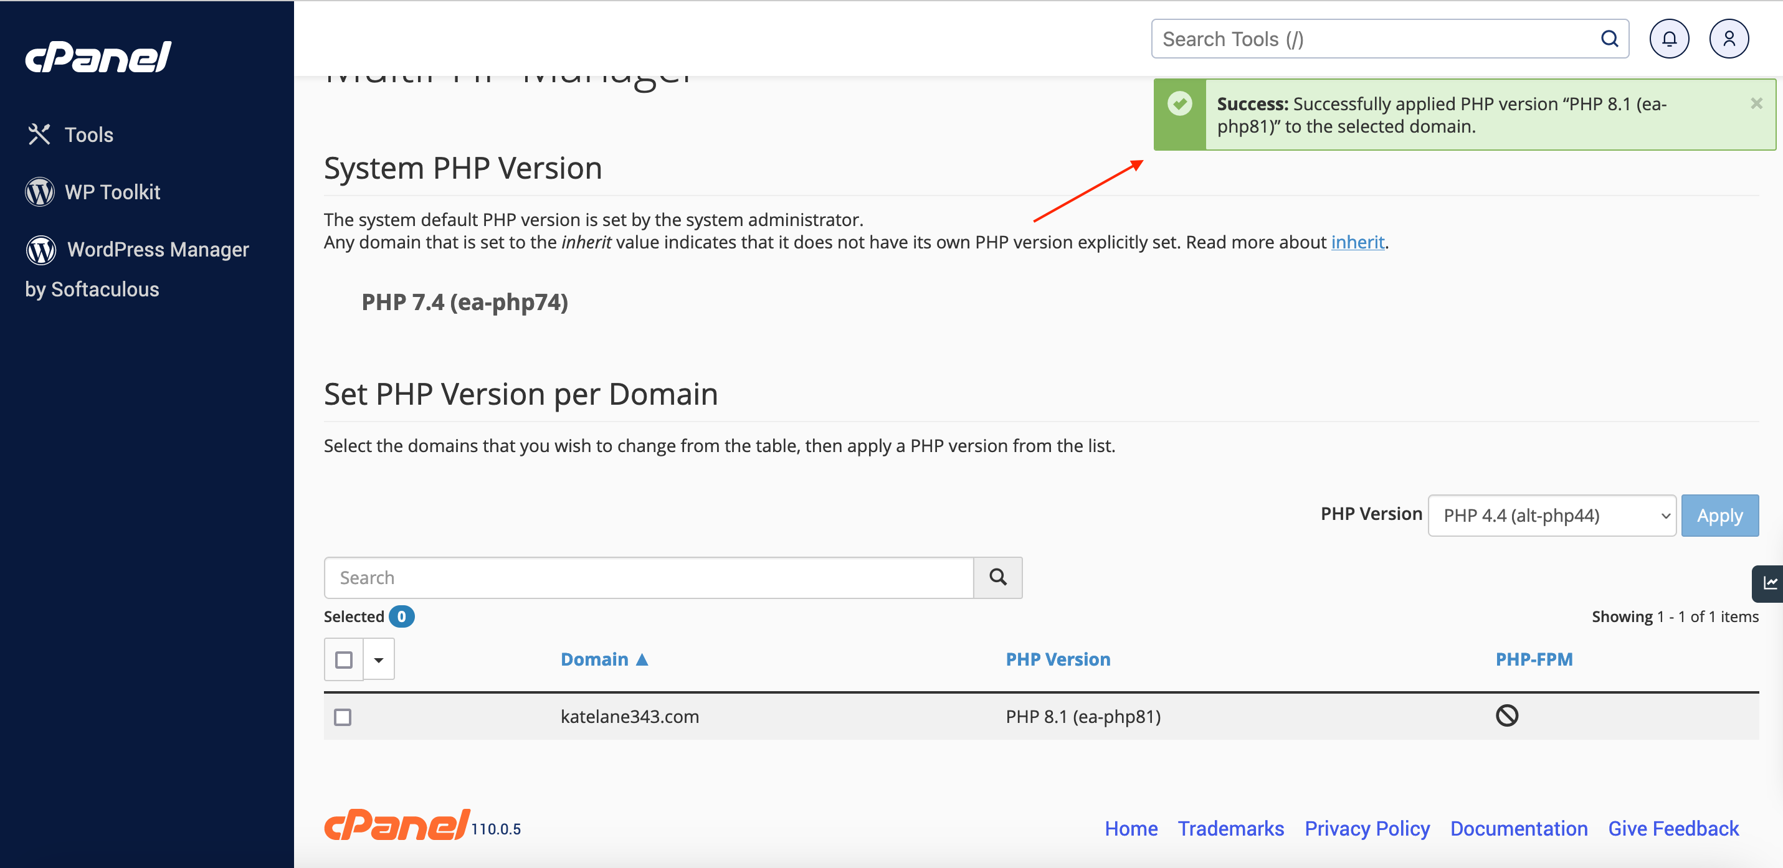This screenshot has height=868, width=1783.
Task: Click the PHP 8.1 (ea-php81) table cell
Action: click(x=1083, y=717)
